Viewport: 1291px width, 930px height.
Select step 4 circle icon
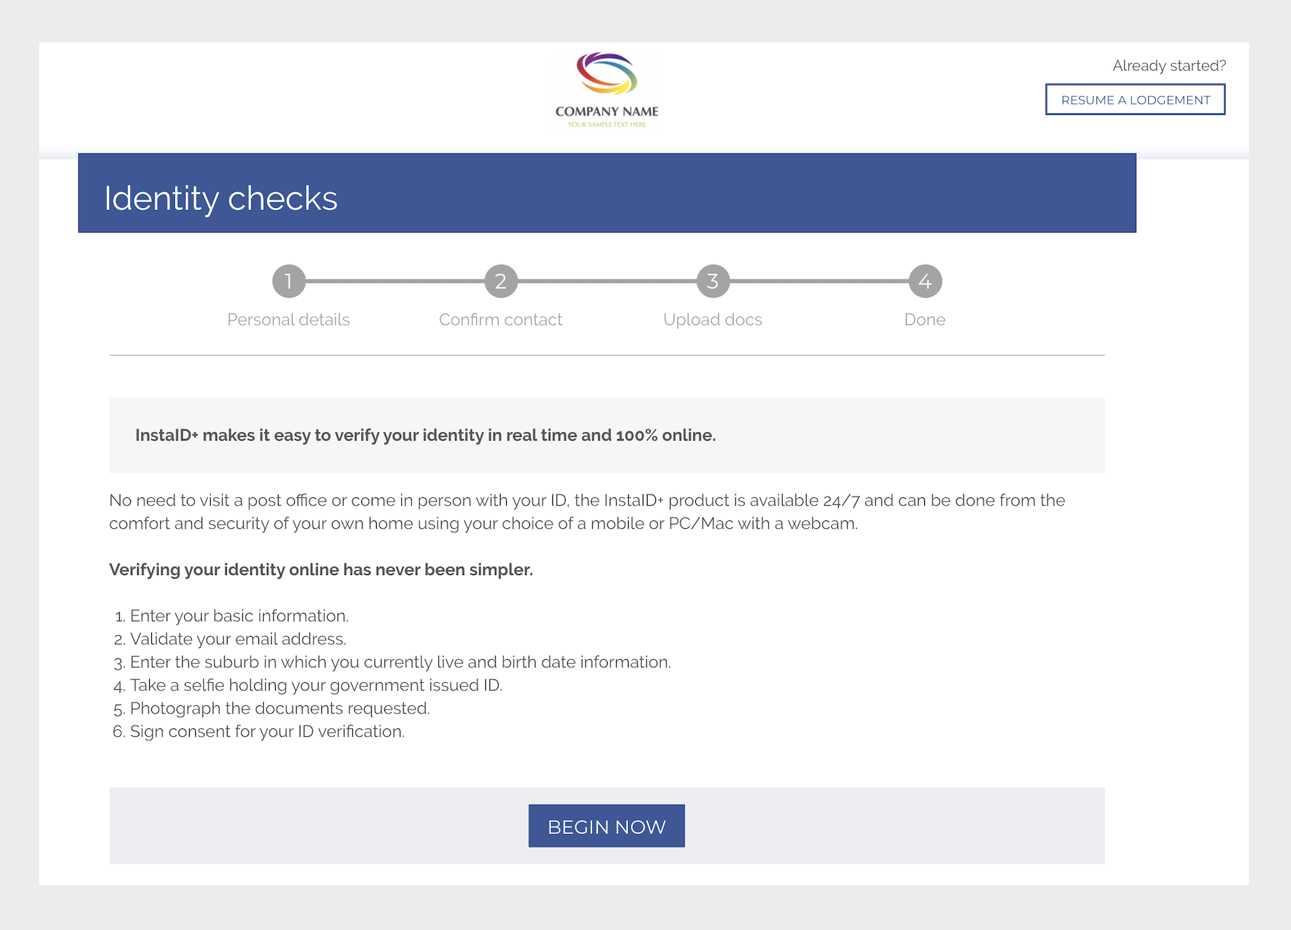point(925,281)
